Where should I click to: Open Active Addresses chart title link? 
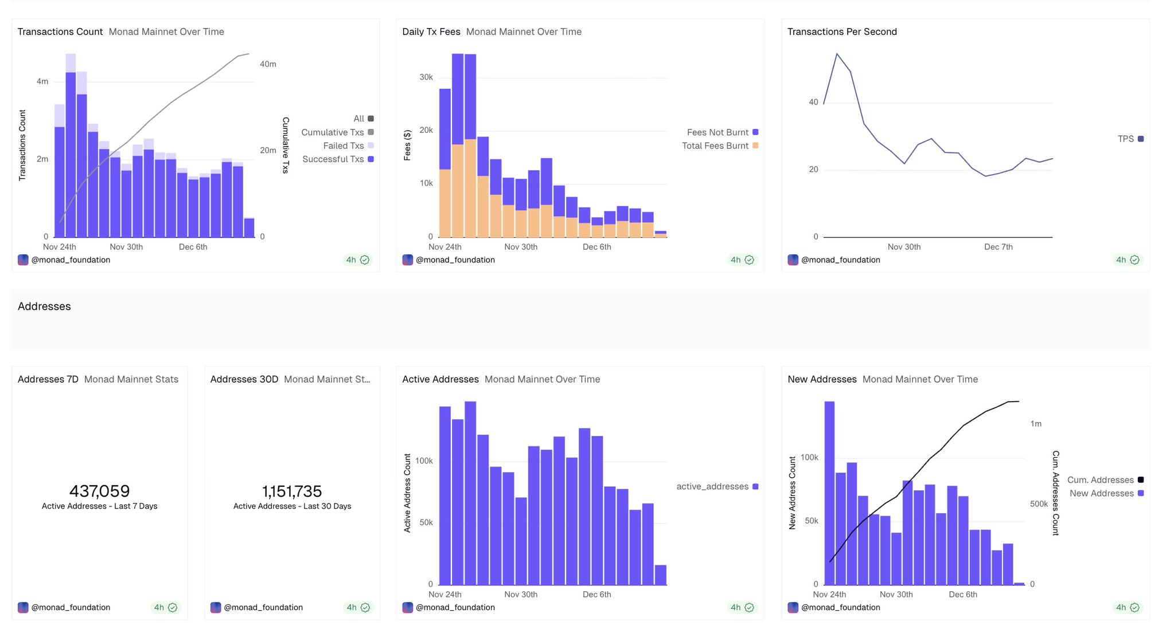click(x=440, y=379)
